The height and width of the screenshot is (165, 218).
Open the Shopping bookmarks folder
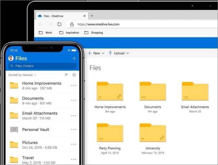tap(94, 32)
